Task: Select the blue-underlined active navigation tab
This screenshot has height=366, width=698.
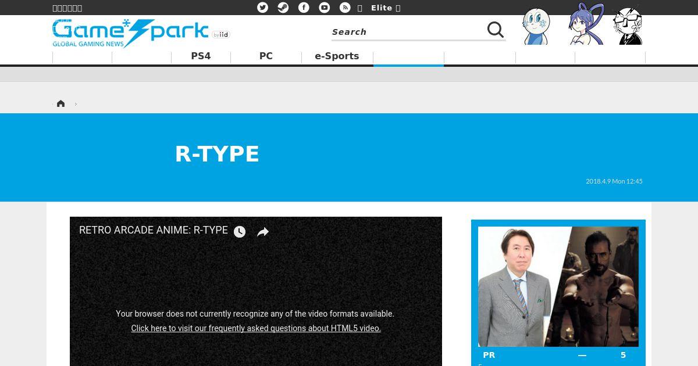Action: coord(408,57)
